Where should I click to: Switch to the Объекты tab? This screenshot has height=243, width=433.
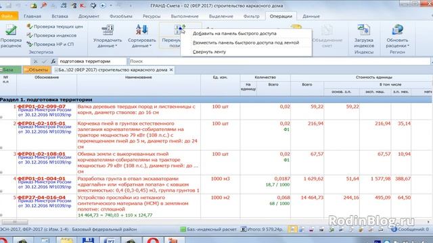(37, 70)
